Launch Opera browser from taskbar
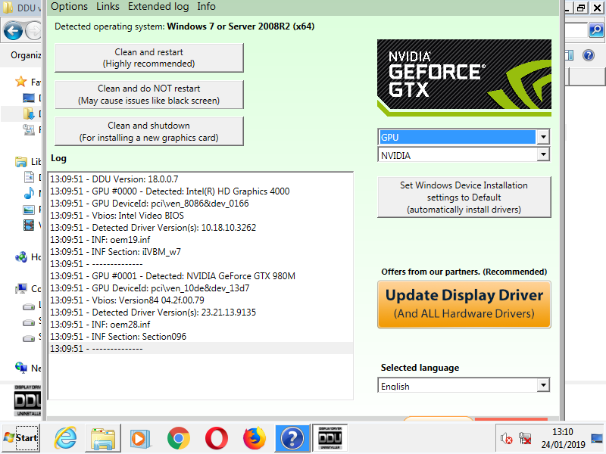 (x=217, y=439)
